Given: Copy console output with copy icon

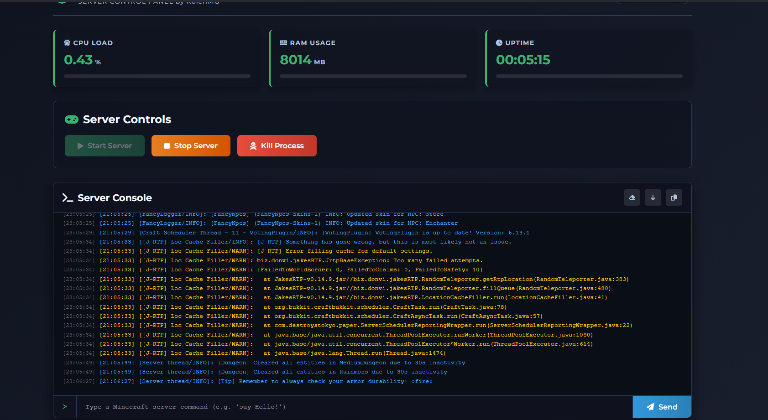Looking at the screenshot, I should [x=674, y=197].
